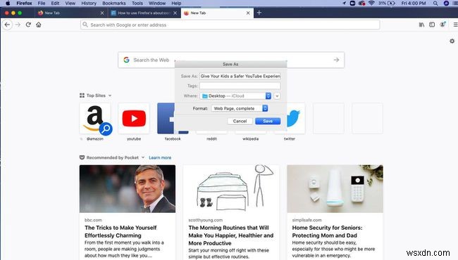
Task: Open the Facebook top site tile
Action: coord(166,119)
